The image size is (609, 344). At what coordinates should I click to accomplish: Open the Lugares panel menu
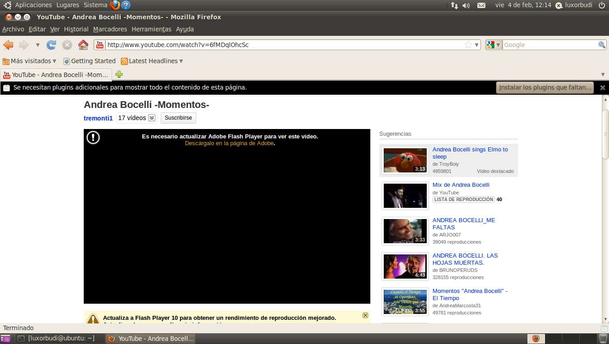coord(68,5)
